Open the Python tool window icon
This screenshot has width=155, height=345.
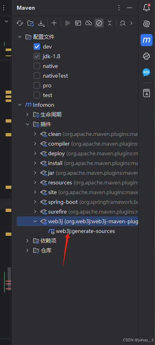(147, 56)
